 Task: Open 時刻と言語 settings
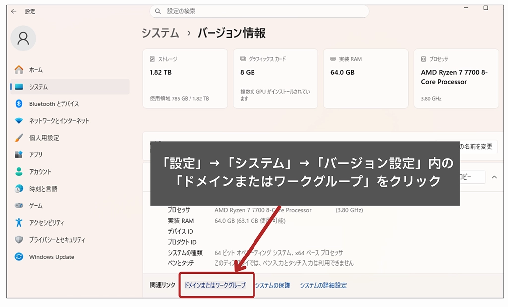[43, 189]
